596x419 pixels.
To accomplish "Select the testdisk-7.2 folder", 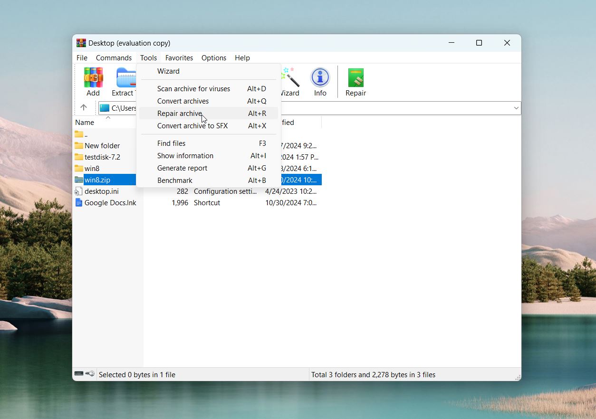I will (102, 157).
